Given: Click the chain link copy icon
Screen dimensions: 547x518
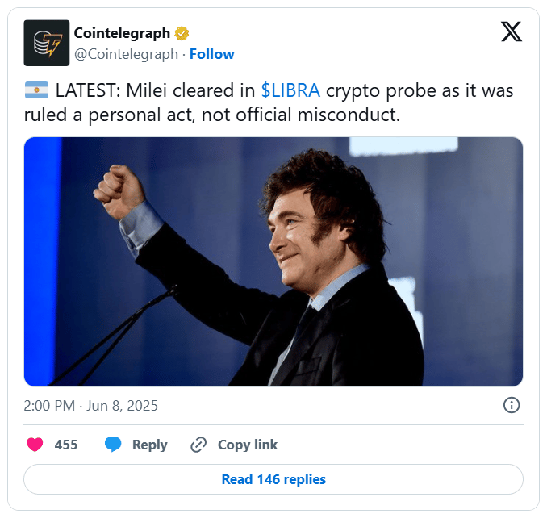Looking at the screenshot, I should 198,445.
